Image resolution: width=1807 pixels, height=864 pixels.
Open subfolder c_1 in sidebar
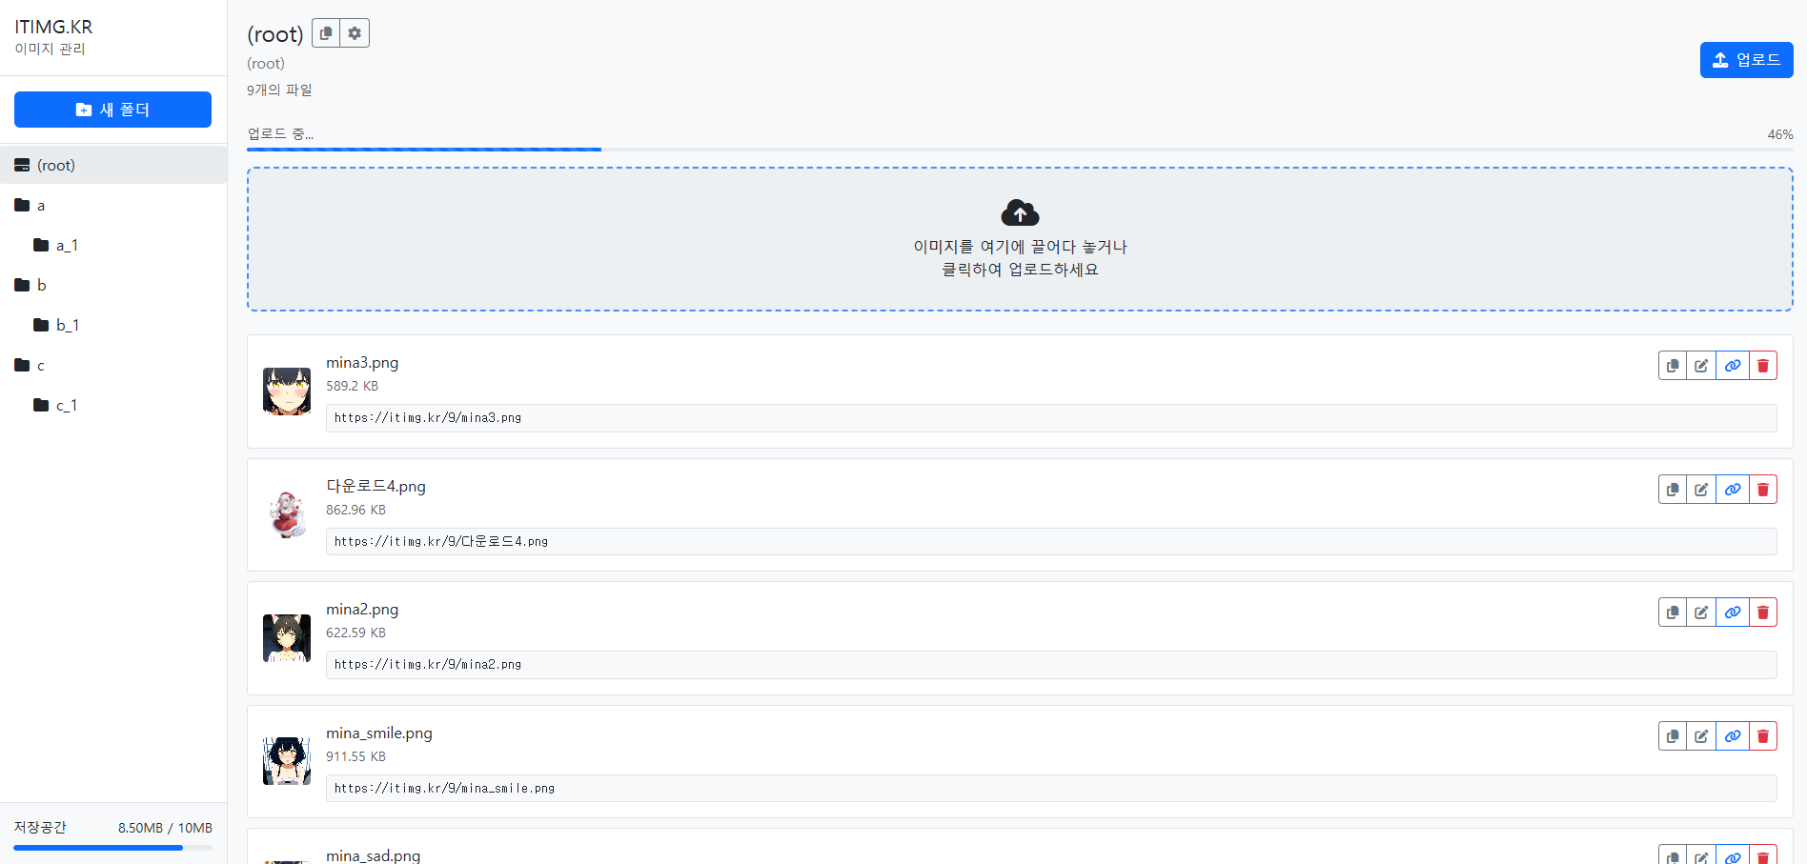tap(66, 405)
